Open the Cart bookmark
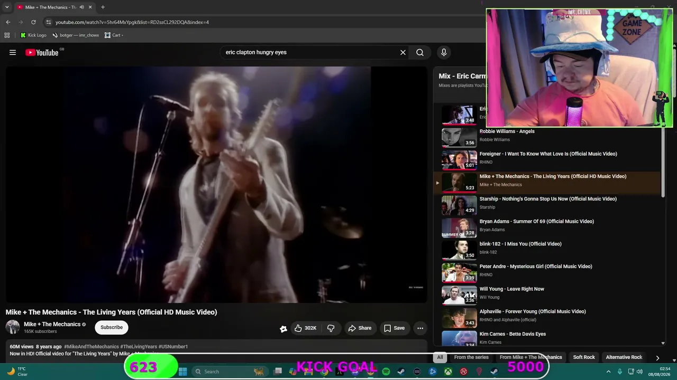 114,35
